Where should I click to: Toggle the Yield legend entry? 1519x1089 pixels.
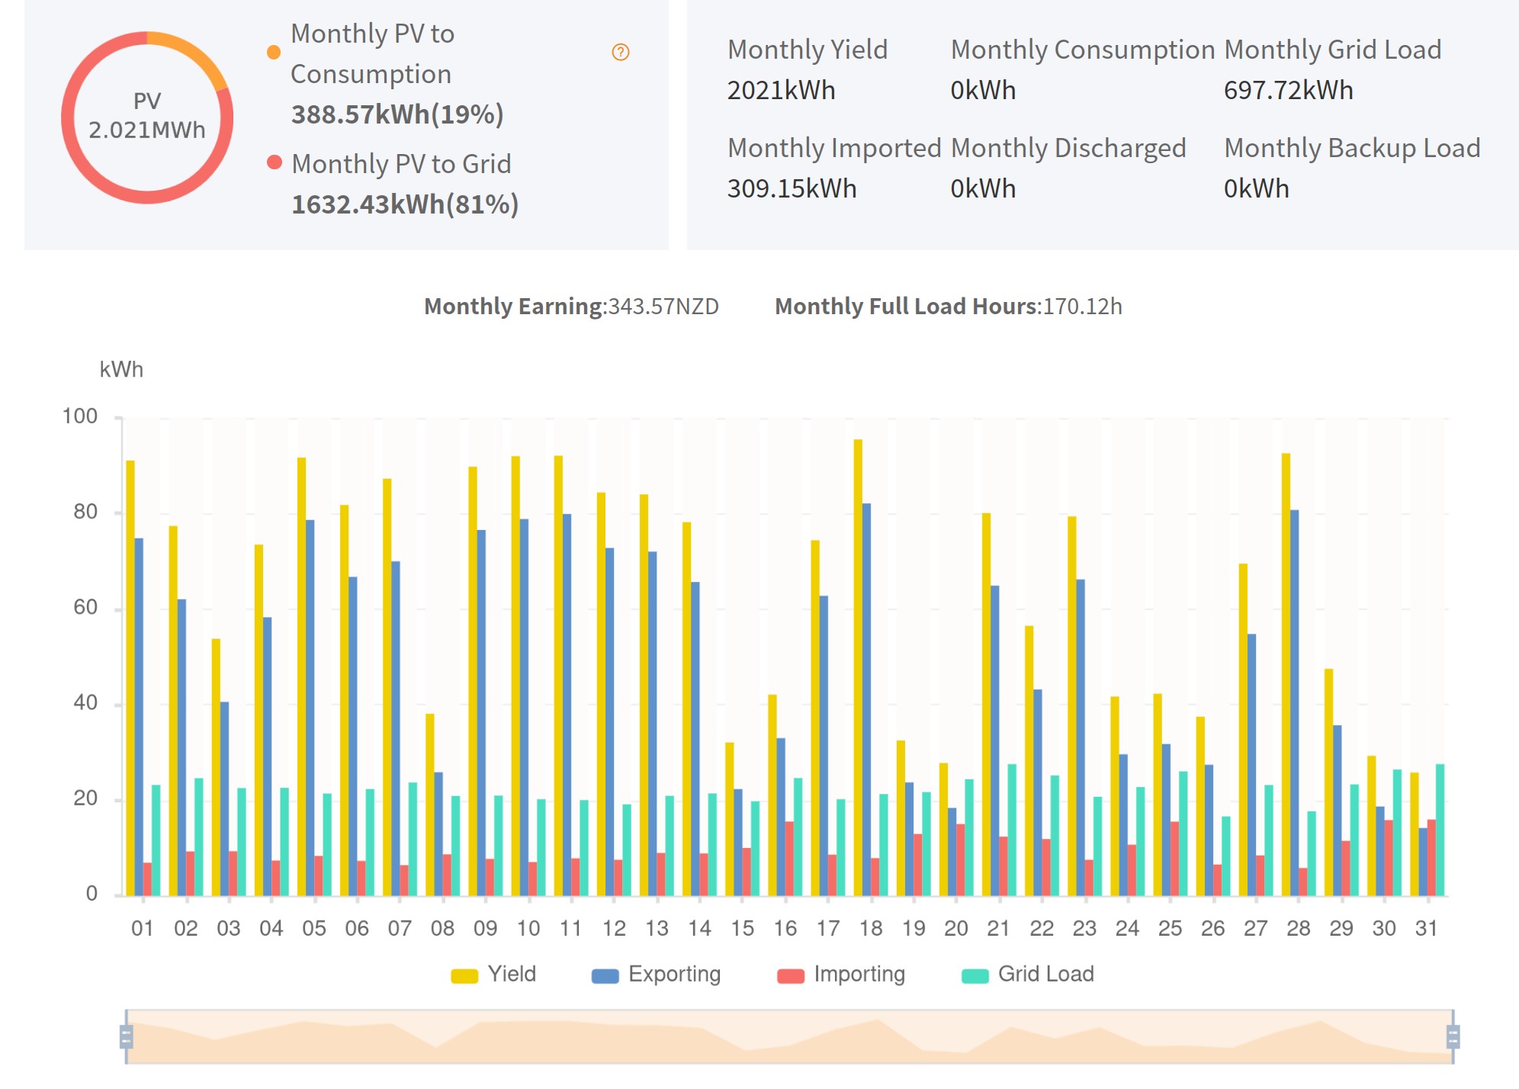pyautogui.click(x=511, y=974)
